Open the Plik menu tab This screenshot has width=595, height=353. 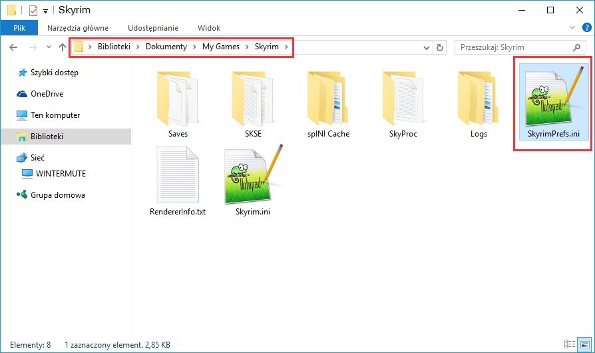pyautogui.click(x=19, y=28)
